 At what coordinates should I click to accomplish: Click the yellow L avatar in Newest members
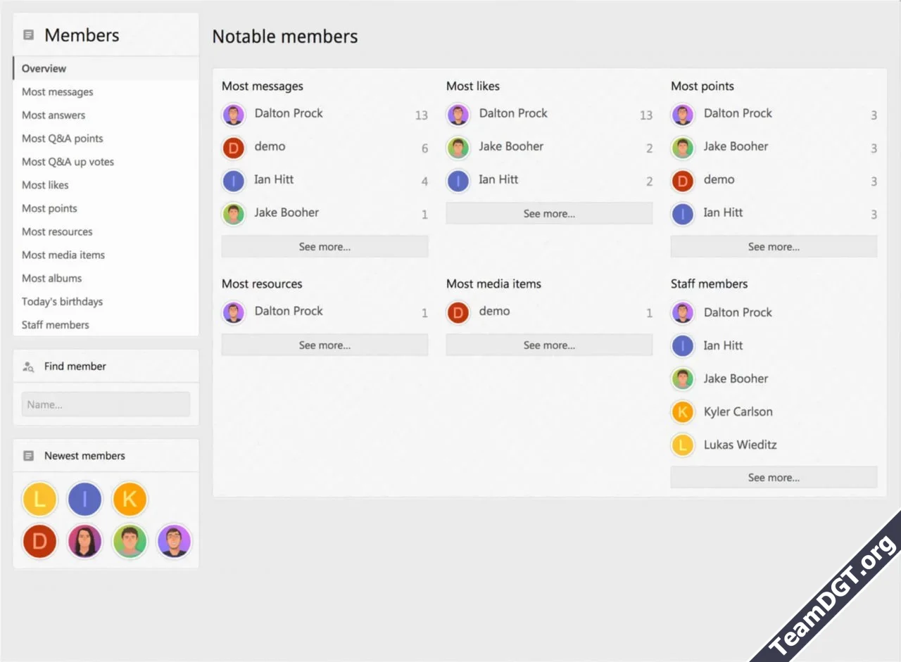pos(39,499)
